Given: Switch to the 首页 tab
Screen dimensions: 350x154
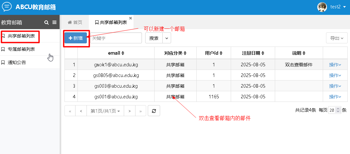Looking at the screenshot, I should point(75,22).
